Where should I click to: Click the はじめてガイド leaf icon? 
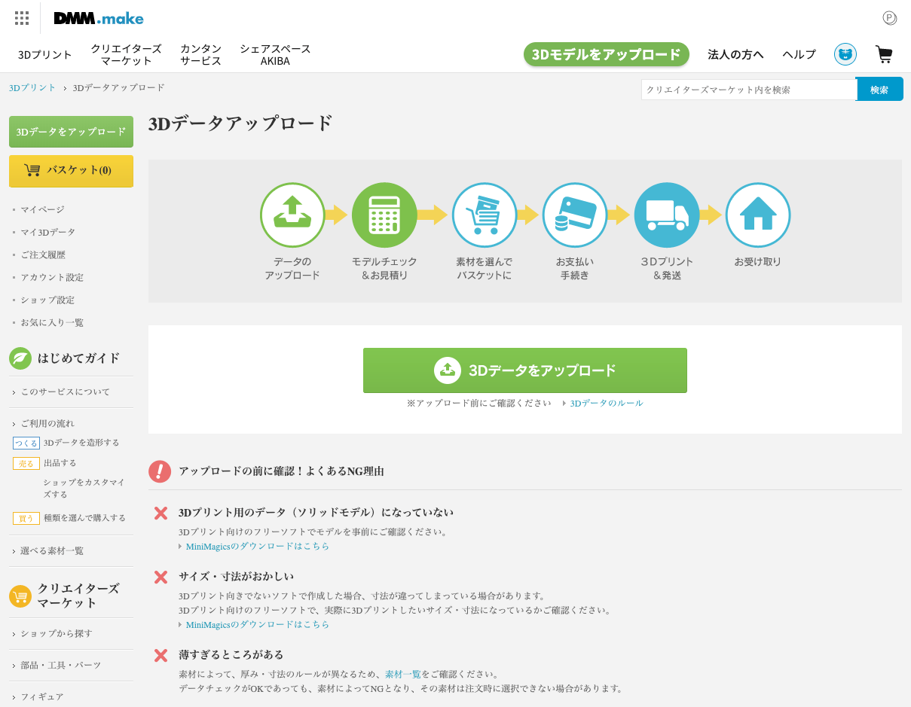pos(20,358)
